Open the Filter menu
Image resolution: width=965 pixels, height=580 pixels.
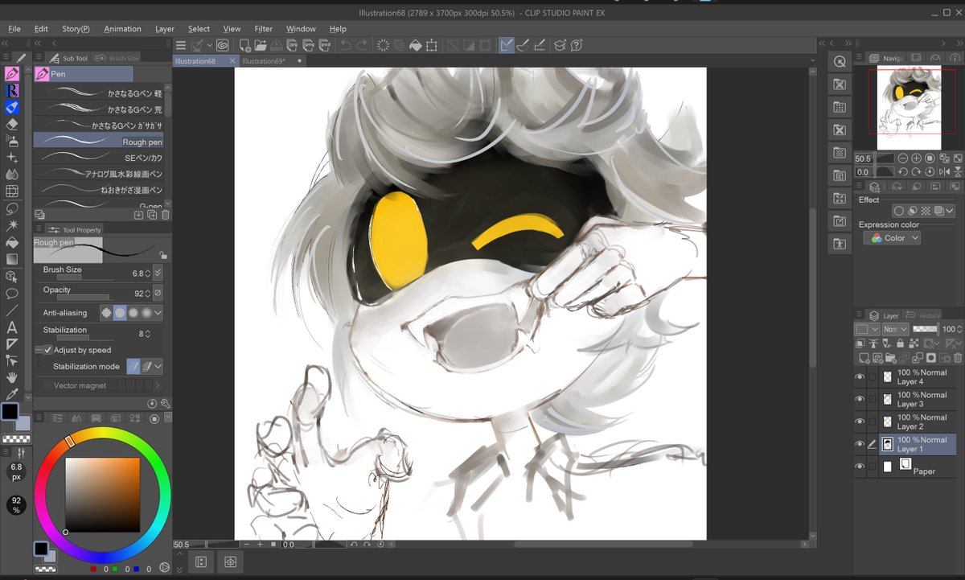point(264,29)
